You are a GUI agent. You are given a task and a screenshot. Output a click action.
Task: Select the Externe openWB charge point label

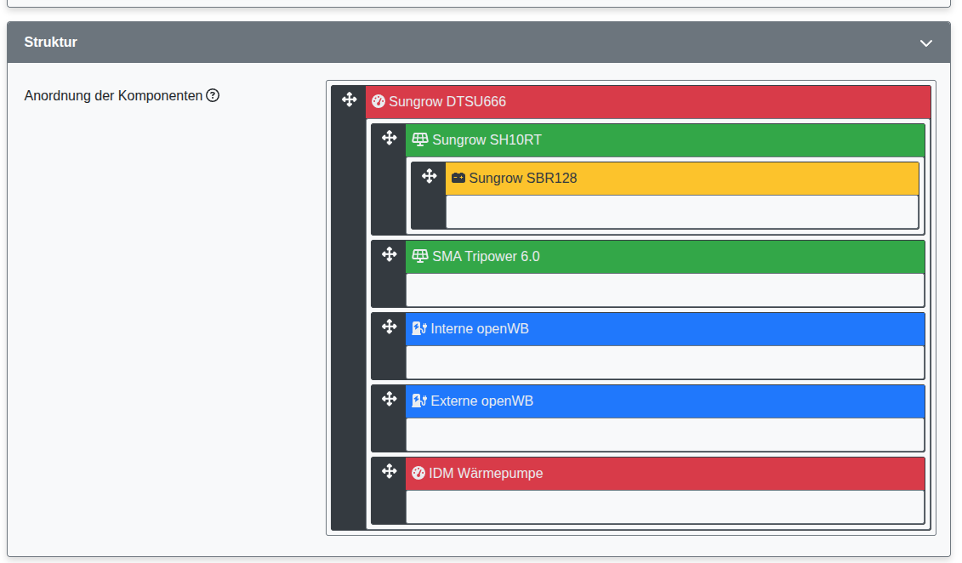[482, 401]
